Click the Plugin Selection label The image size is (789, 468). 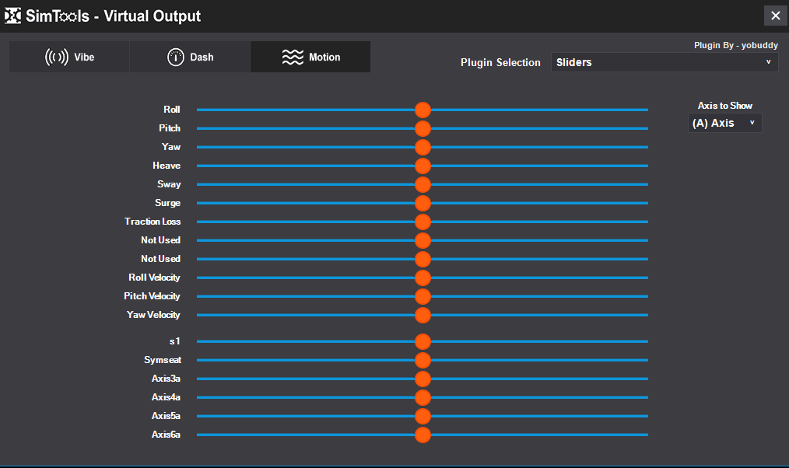[500, 62]
